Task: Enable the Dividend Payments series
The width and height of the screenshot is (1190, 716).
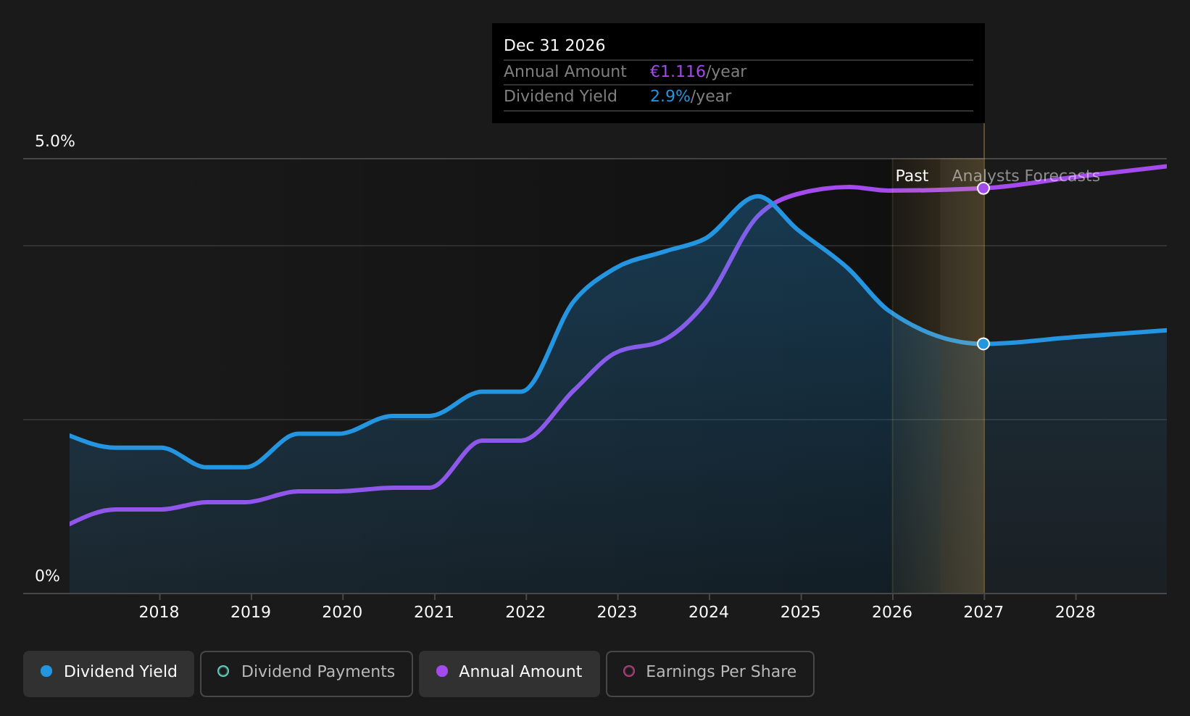Action: [x=307, y=673]
